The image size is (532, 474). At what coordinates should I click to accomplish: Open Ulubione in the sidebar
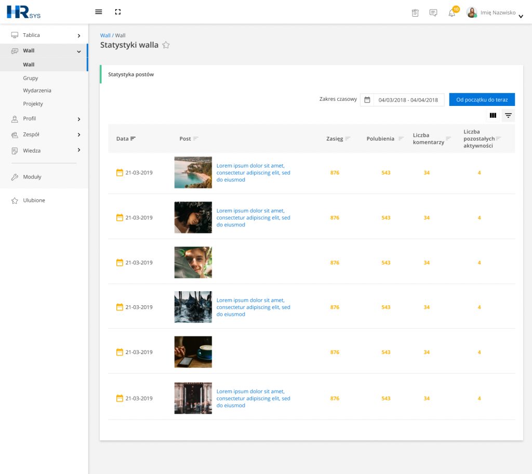[x=34, y=200]
